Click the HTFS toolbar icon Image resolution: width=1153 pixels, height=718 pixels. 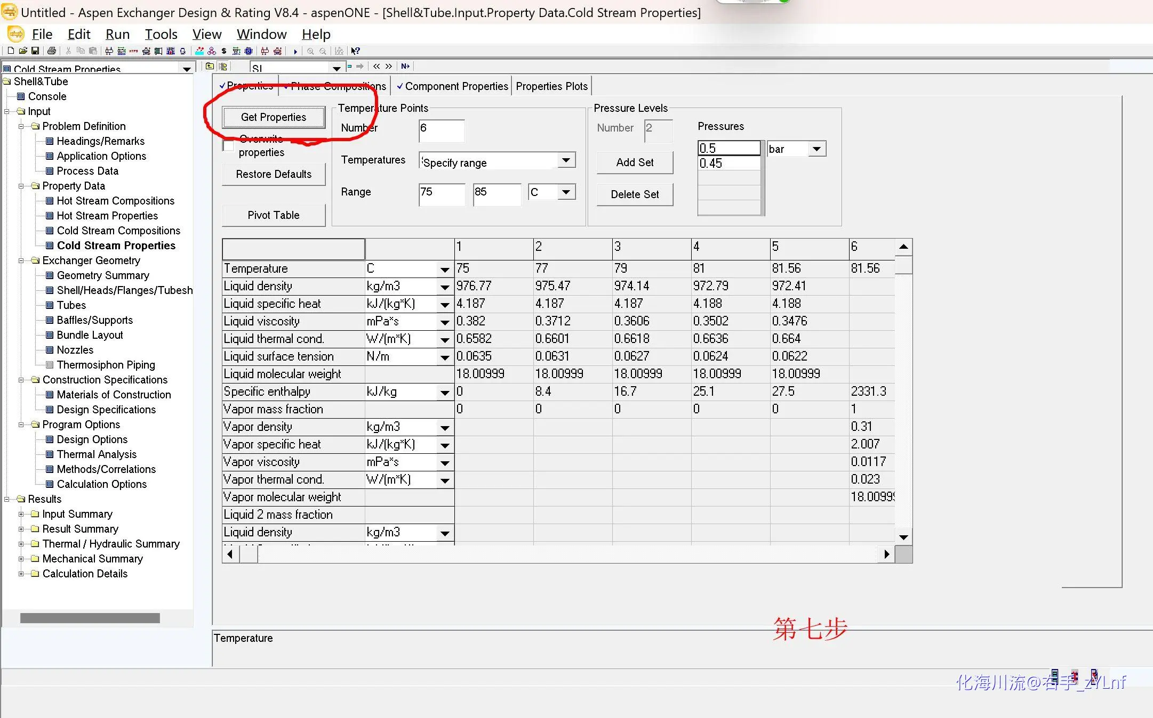pyautogui.click(x=133, y=51)
